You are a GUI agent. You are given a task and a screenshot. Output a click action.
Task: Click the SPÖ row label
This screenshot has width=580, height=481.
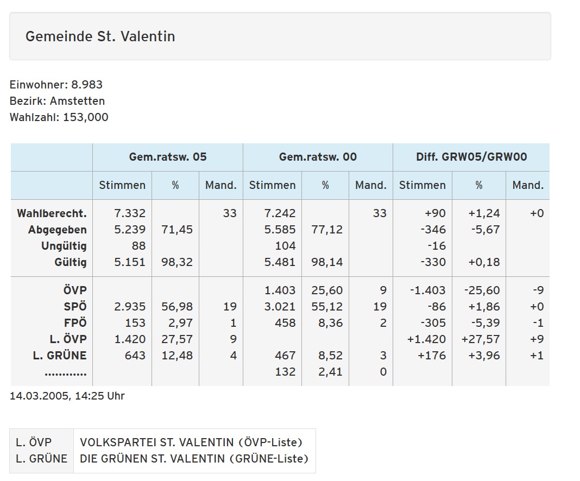coord(75,307)
